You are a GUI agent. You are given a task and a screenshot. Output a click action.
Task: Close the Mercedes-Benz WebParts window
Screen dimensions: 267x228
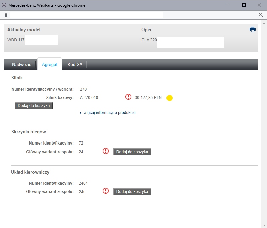pos(259,5)
